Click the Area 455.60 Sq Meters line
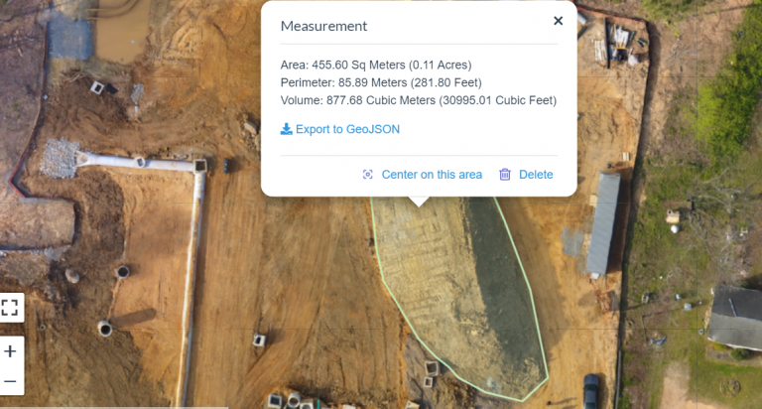The height and width of the screenshot is (409, 762). pyautogui.click(x=376, y=66)
